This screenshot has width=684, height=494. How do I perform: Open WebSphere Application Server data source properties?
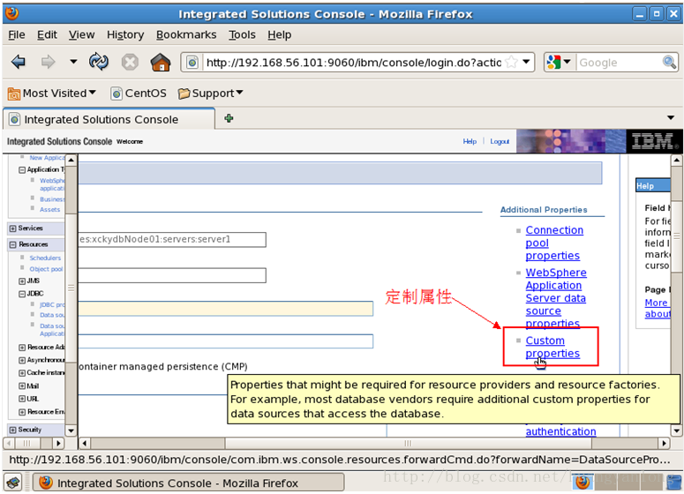click(x=556, y=298)
